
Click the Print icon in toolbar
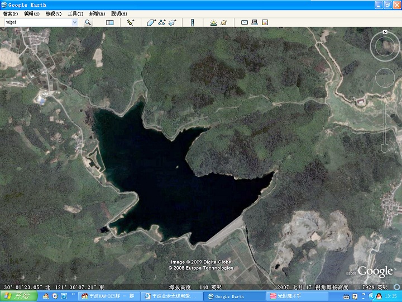click(x=255, y=22)
